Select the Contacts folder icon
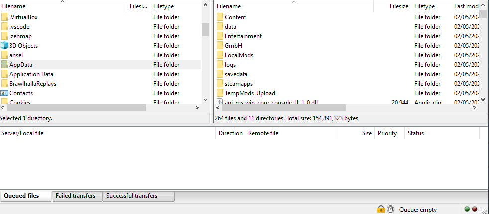Screen dimensions: 489x214 tap(4, 93)
